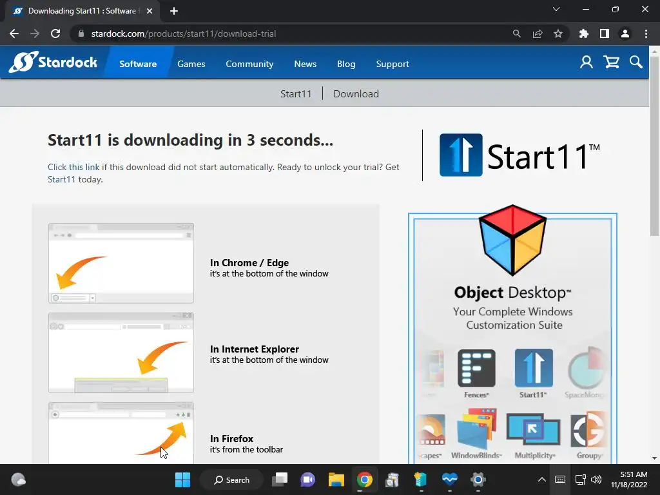
Task: Toggle the Chrome side panel icon
Action: [x=604, y=34]
